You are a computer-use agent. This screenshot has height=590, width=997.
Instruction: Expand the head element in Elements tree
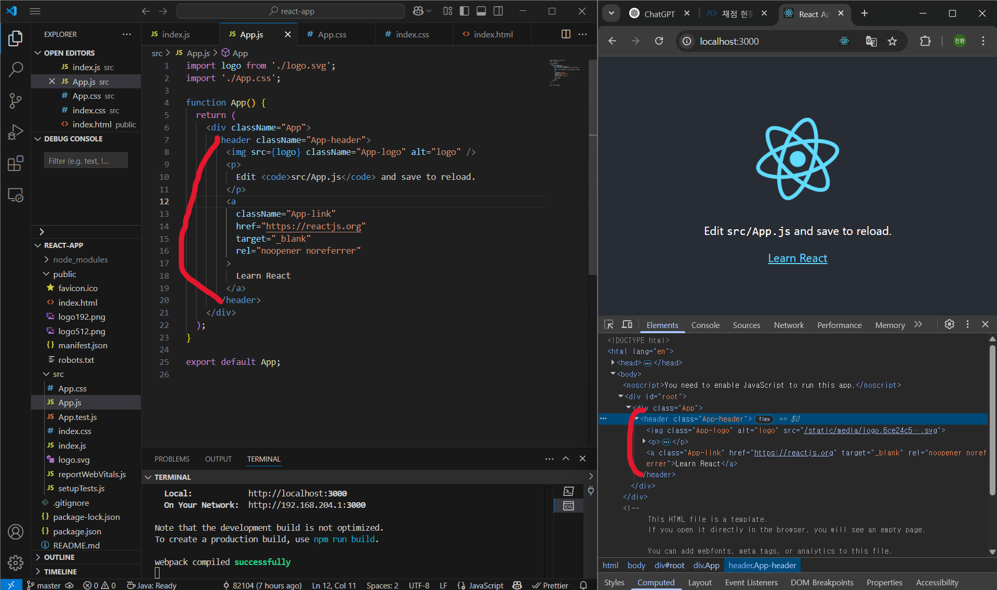click(x=613, y=363)
